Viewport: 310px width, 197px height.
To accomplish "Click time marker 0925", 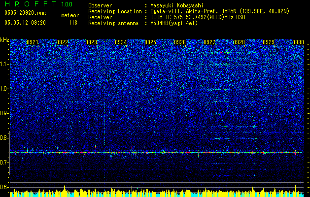I will (150, 42).
